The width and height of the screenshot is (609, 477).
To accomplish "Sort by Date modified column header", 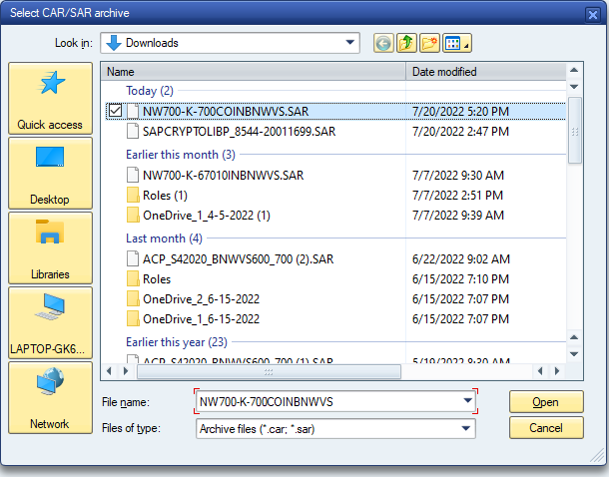I will click(485, 72).
